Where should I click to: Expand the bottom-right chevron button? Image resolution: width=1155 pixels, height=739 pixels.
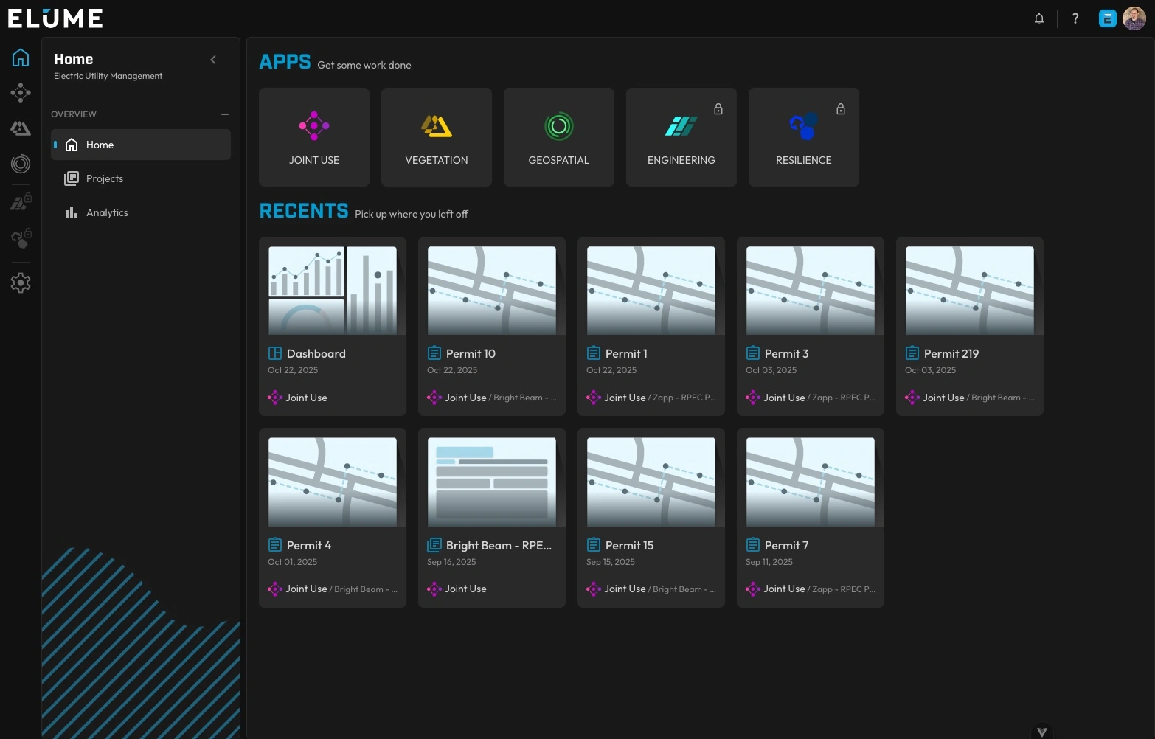[x=1041, y=732]
